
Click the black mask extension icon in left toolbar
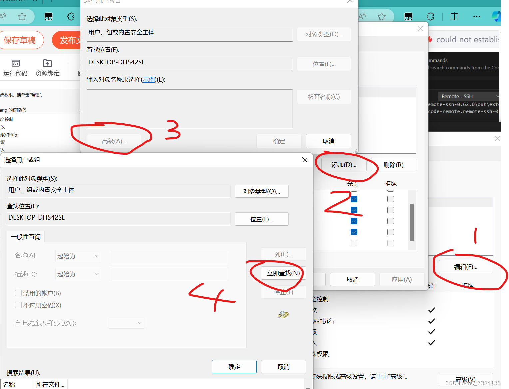[49, 17]
